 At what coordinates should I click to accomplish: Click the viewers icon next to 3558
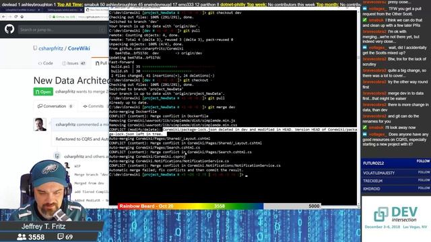(x=22, y=237)
